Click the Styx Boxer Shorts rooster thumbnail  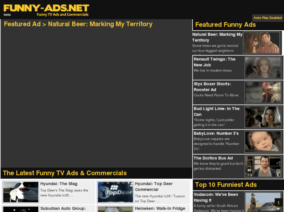click(263, 92)
